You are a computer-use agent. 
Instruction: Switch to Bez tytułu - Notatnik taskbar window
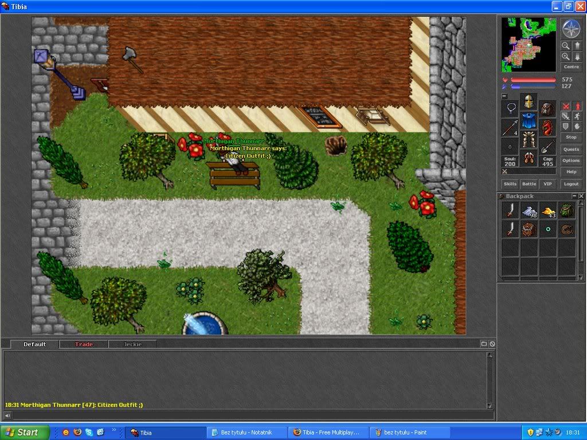coord(246,433)
